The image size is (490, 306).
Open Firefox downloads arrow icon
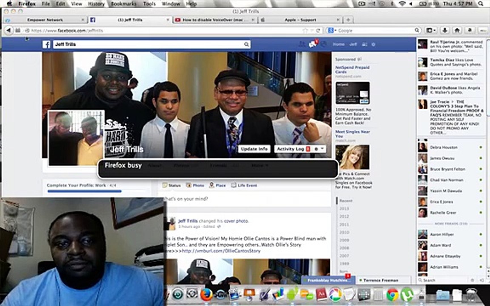pos(445,30)
